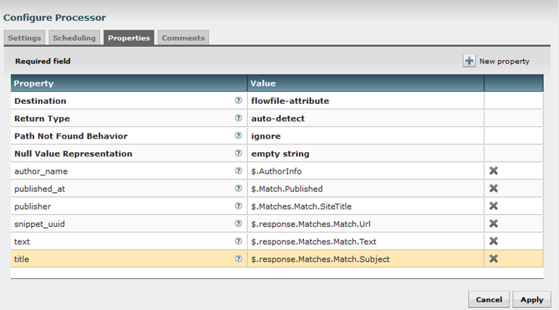Viewport: 559px width, 310px height.
Task: Switch to the Settings tab
Action: (24, 38)
